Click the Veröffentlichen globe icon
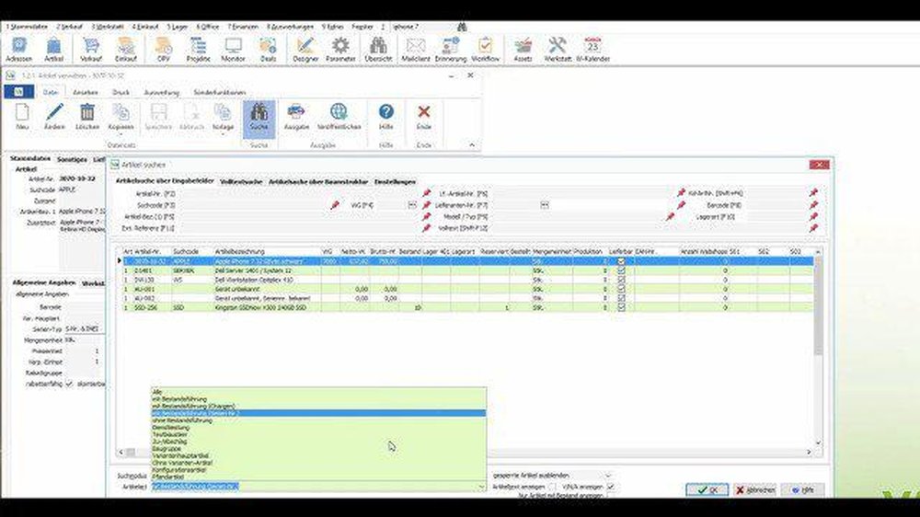 point(339,116)
